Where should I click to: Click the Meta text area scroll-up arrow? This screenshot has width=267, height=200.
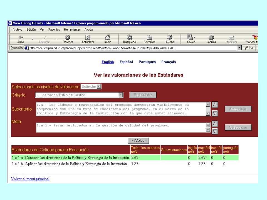pos(208,125)
